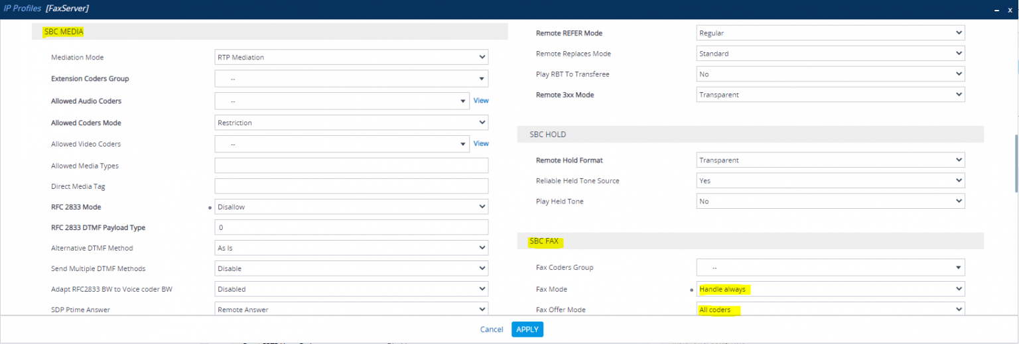The height and width of the screenshot is (344, 1019).
Task: Open the Remote Hold Format dropdown
Action: pyautogui.click(x=830, y=160)
